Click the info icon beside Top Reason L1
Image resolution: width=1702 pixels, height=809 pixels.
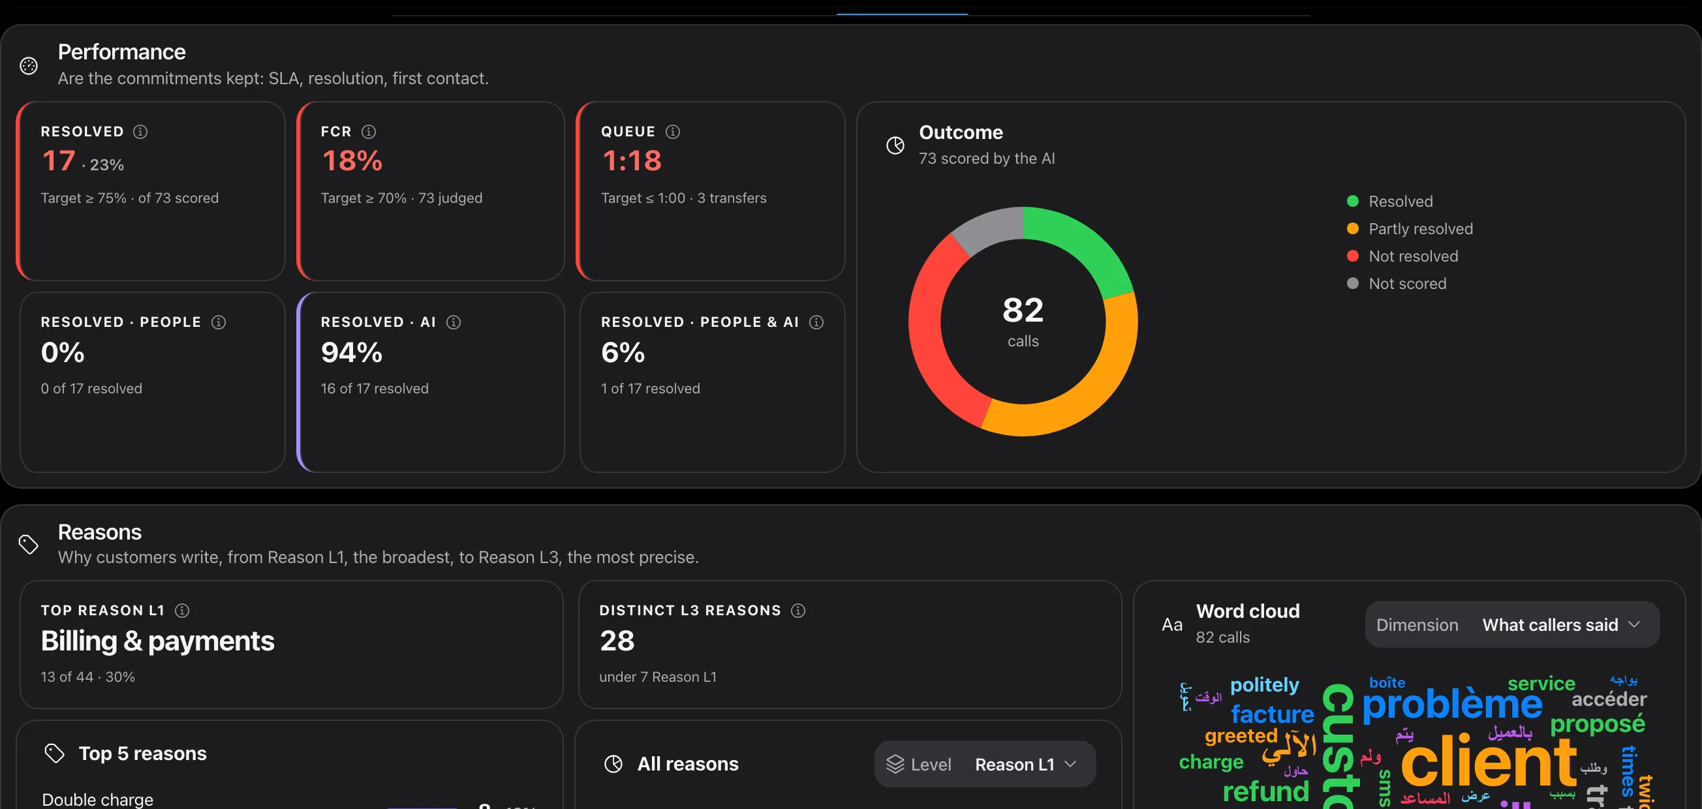coord(181,610)
